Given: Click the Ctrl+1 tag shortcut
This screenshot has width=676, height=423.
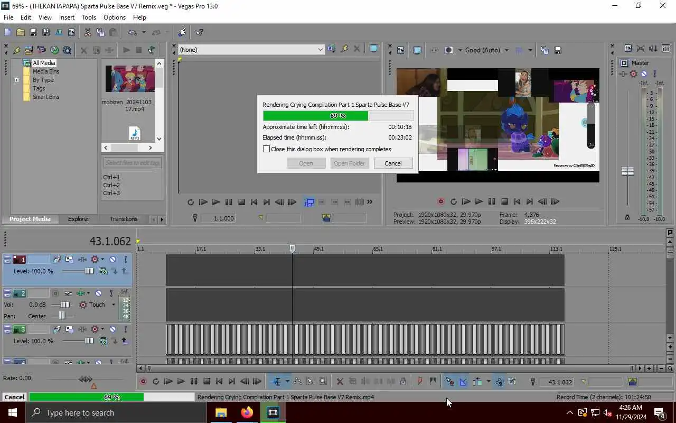Looking at the screenshot, I should tap(111, 177).
